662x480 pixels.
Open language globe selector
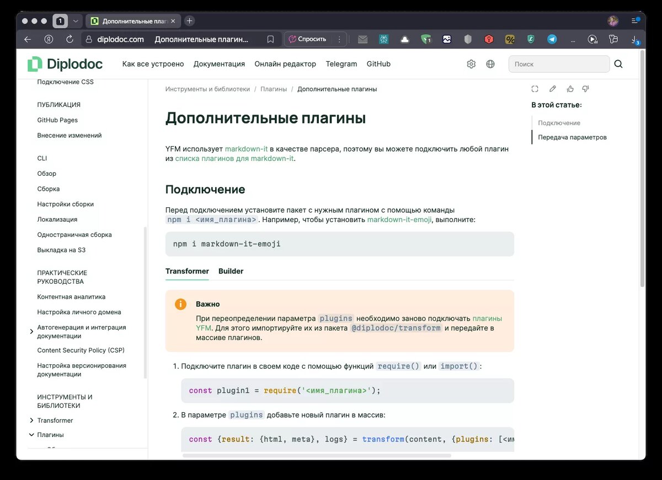490,64
